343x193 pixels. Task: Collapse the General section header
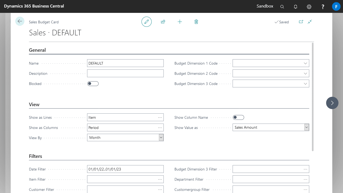[x=37, y=50]
